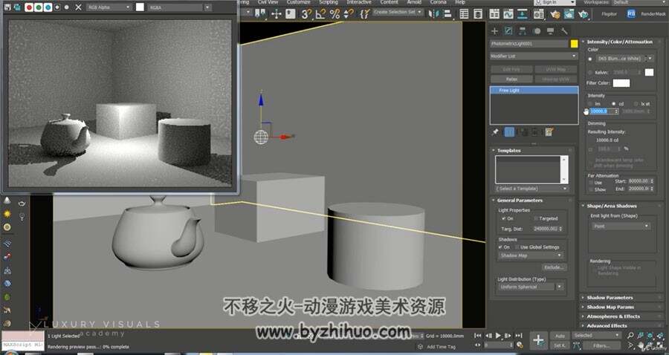Open the Select a Template dropdown
The height and width of the screenshot is (355, 669).
531,189
